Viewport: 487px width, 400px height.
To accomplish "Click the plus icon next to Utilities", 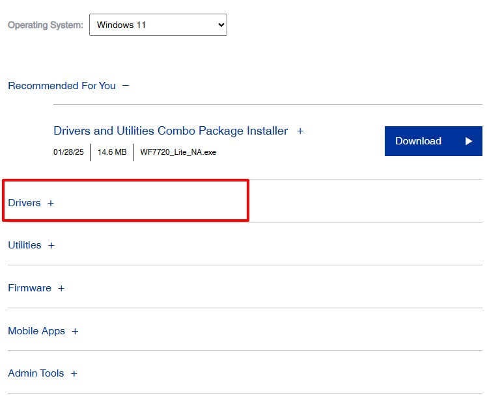I will coord(51,245).
